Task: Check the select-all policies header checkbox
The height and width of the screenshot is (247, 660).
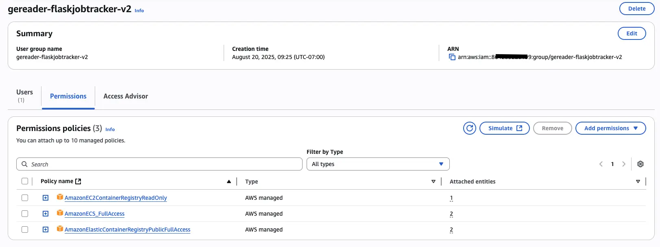Action: coord(25,181)
